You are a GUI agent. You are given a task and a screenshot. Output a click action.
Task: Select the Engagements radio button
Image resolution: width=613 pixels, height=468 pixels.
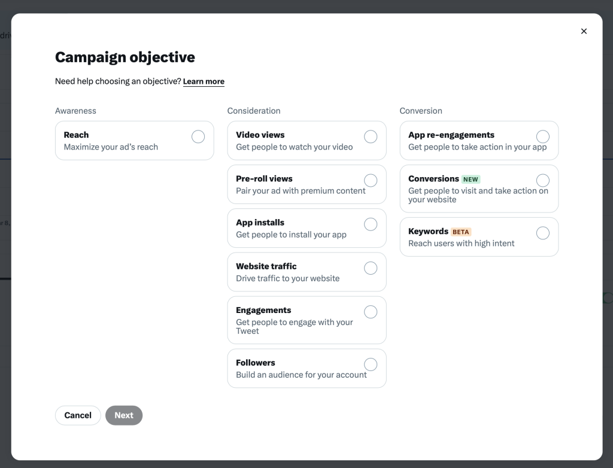(x=371, y=312)
